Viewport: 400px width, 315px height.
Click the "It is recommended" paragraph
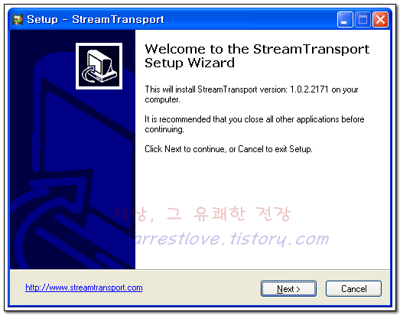(255, 124)
